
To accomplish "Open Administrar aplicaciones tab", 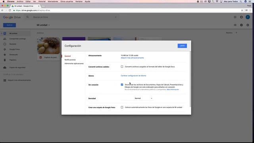I will (x=74, y=64).
